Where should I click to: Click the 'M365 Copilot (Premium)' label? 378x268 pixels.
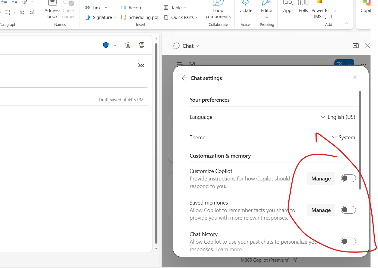coord(265,260)
